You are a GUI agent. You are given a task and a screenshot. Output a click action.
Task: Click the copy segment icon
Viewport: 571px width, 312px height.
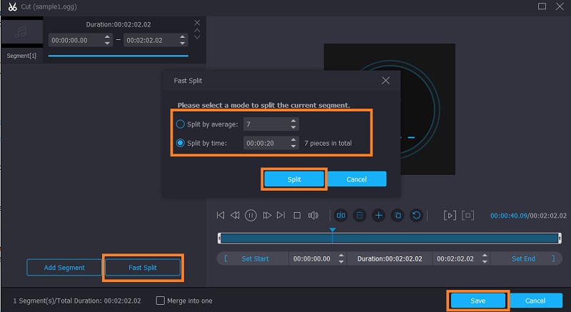point(398,215)
